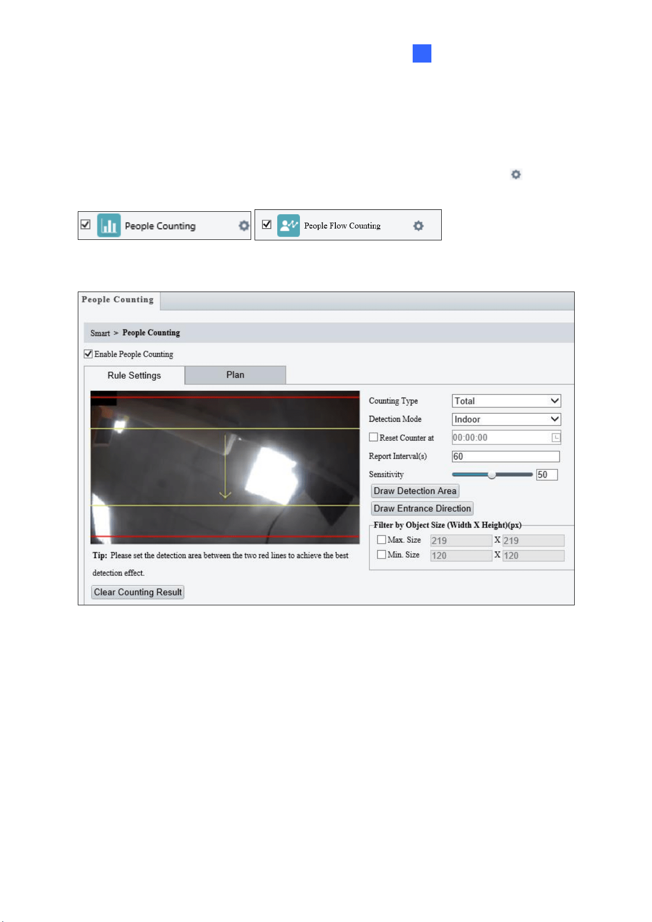The image size is (652, 922).
Task: Click the Max. Size width field
Action: click(461, 541)
